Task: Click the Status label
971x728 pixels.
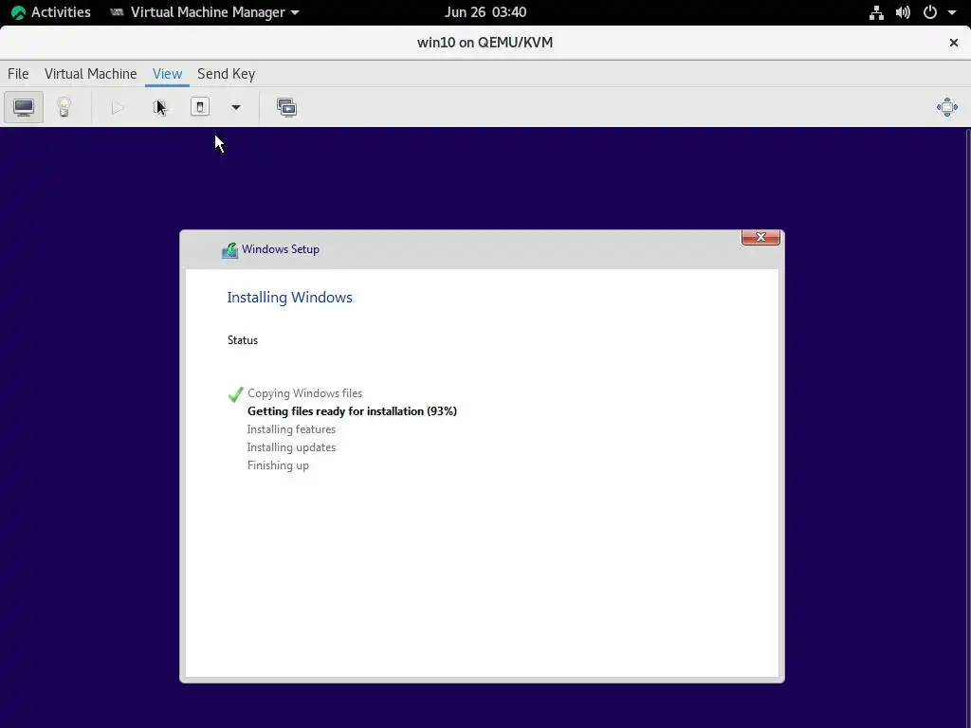Action: point(242,340)
